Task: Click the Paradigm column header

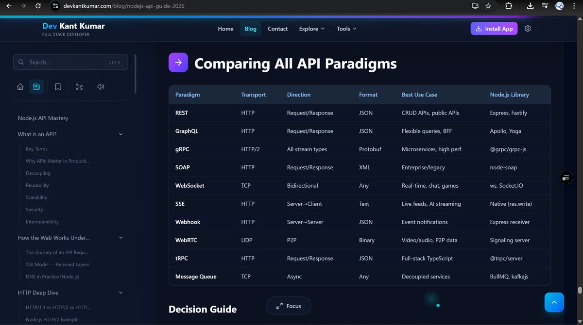Action: point(188,95)
